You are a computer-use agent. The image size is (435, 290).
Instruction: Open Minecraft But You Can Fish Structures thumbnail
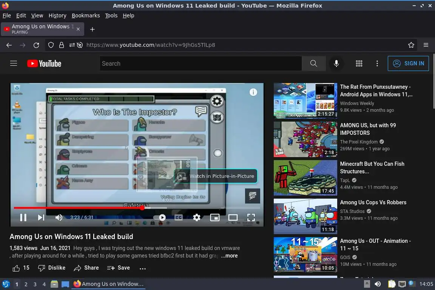click(x=305, y=178)
